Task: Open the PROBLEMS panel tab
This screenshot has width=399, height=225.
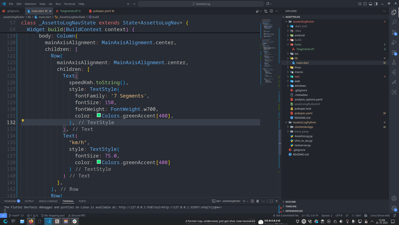Action: [10, 201]
